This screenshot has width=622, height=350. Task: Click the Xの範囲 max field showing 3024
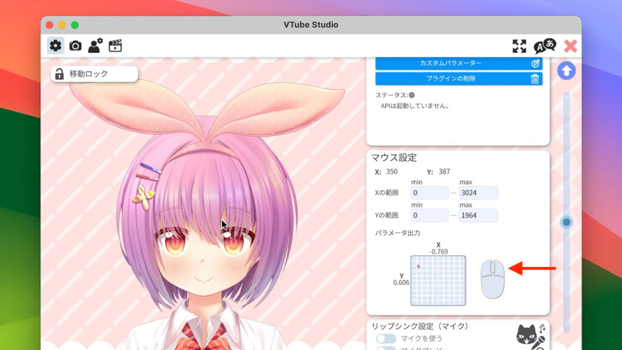[478, 193]
